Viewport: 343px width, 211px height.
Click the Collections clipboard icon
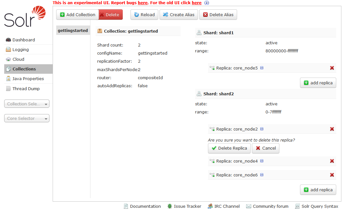(x=8, y=69)
